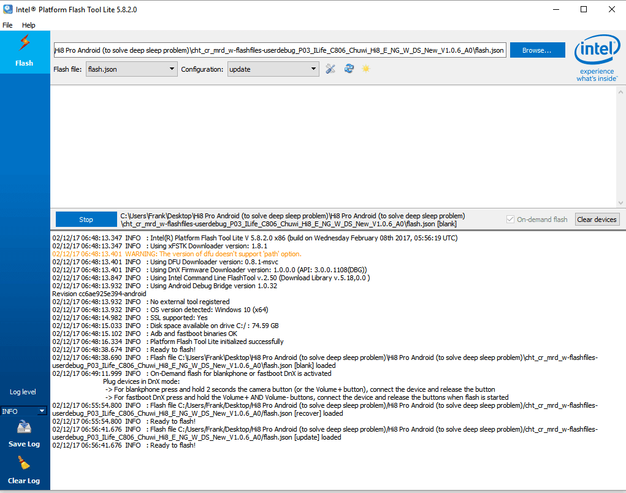626x493 pixels.
Task: Open the Help menu
Action: coord(28,25)
